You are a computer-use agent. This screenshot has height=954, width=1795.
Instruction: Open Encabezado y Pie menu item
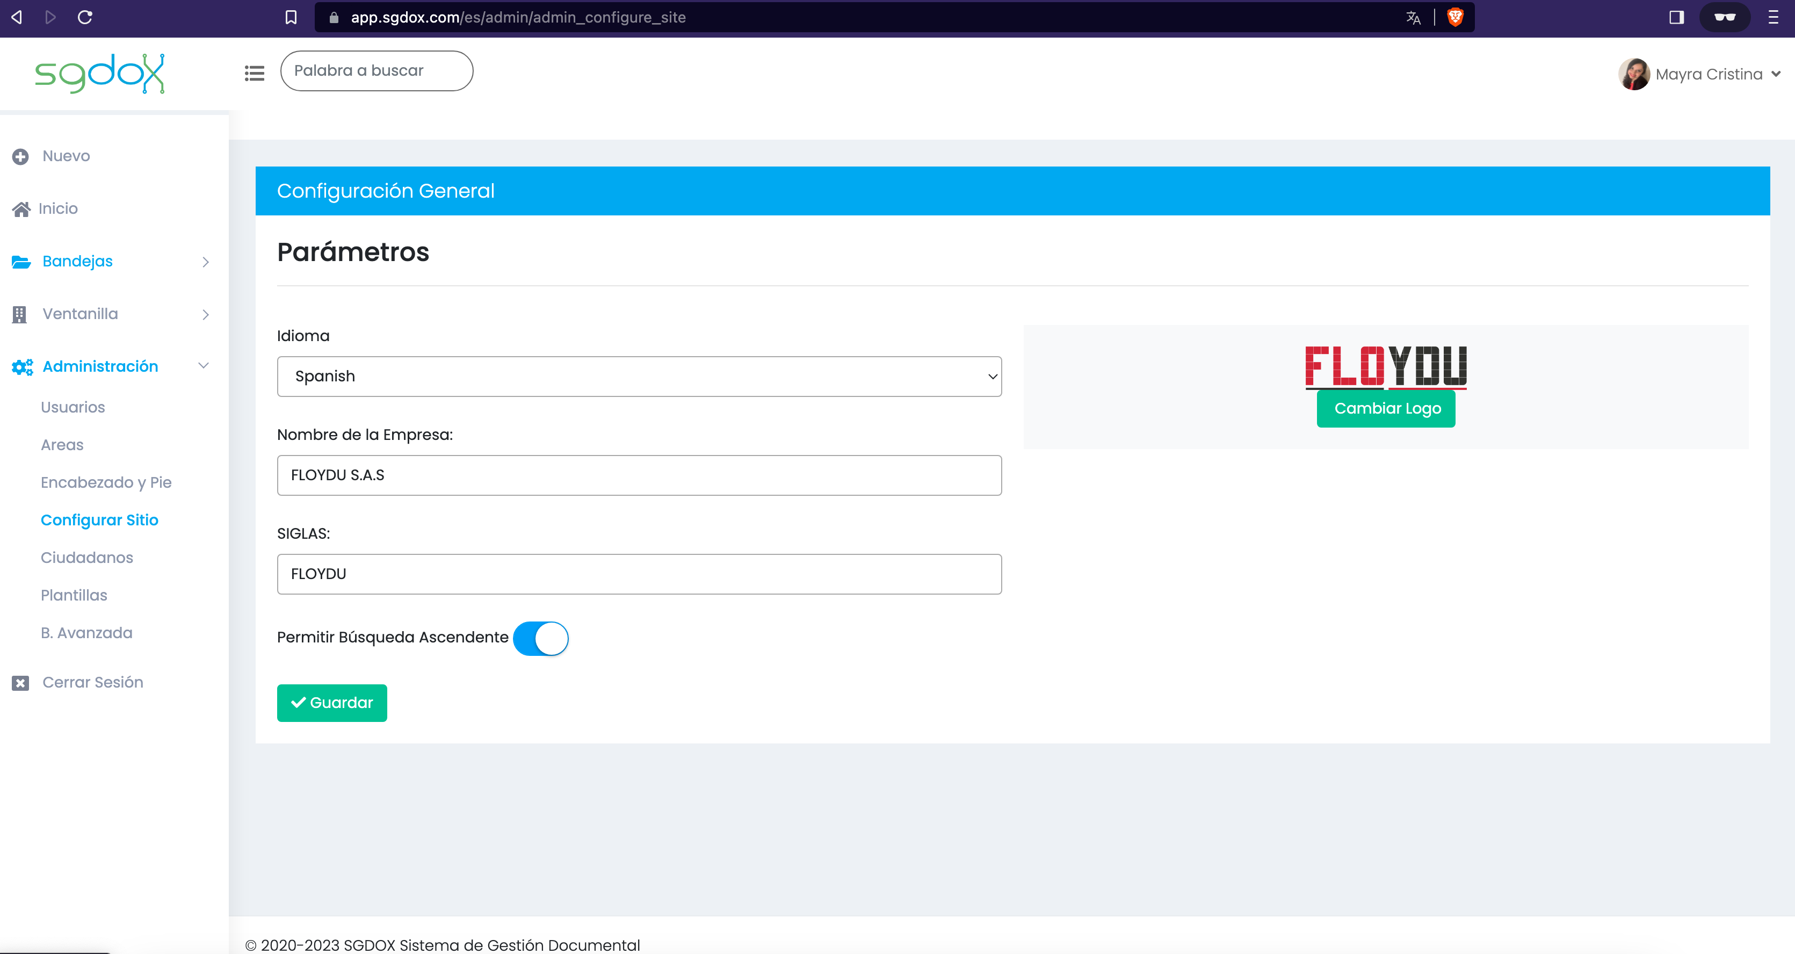[106, 482]
